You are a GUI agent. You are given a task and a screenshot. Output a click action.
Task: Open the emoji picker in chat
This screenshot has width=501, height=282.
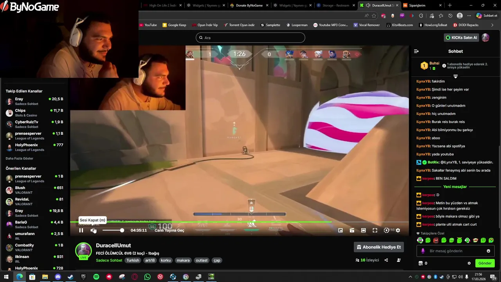coord(488,251)
